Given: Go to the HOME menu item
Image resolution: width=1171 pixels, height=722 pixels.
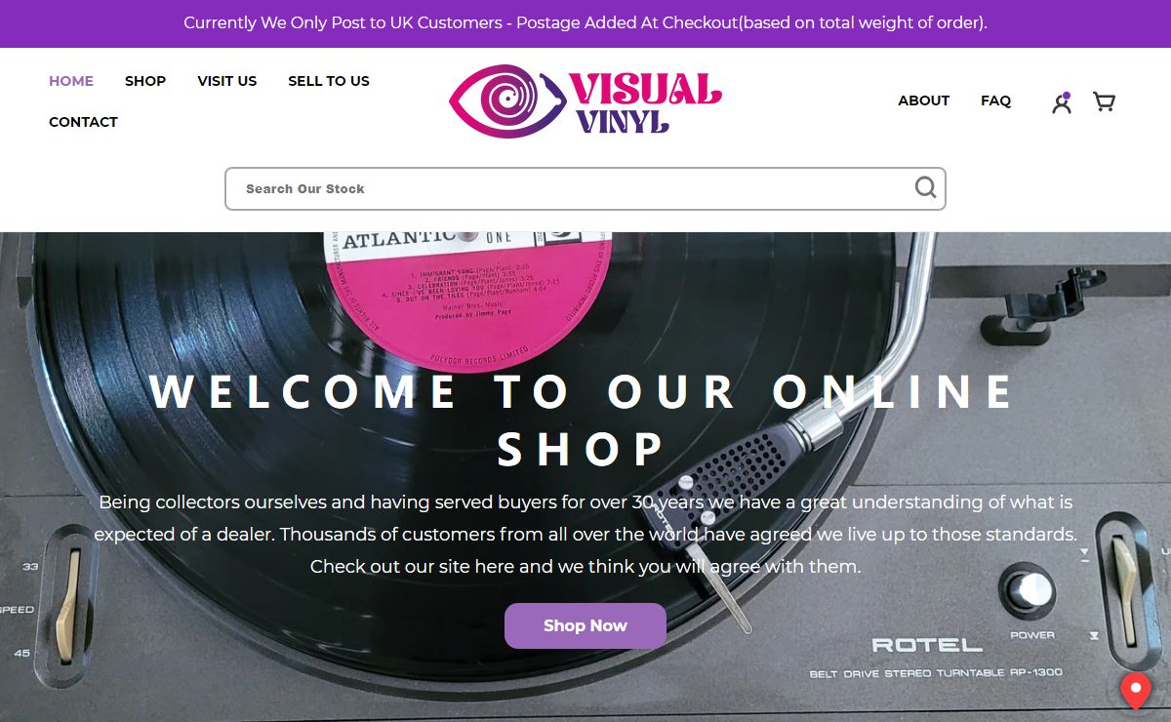Looking at the screenshot, I should click(71, 81).
